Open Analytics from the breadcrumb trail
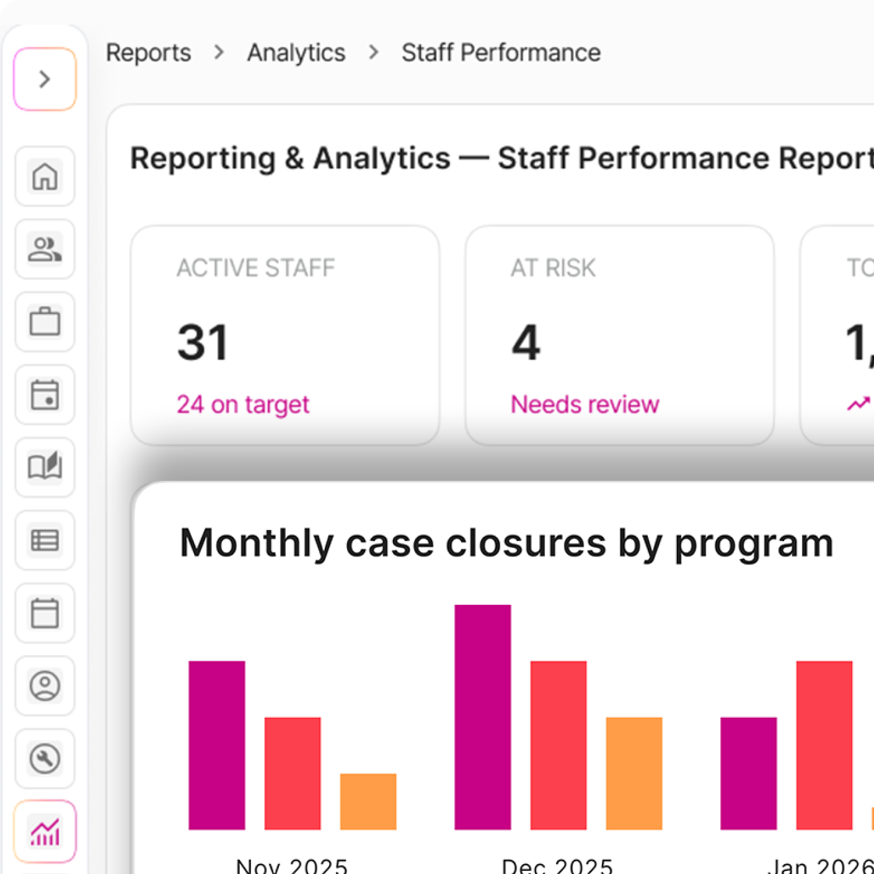The height and width of the screenshot is (874, 874). pyautogui.click(x=296, y=53)
